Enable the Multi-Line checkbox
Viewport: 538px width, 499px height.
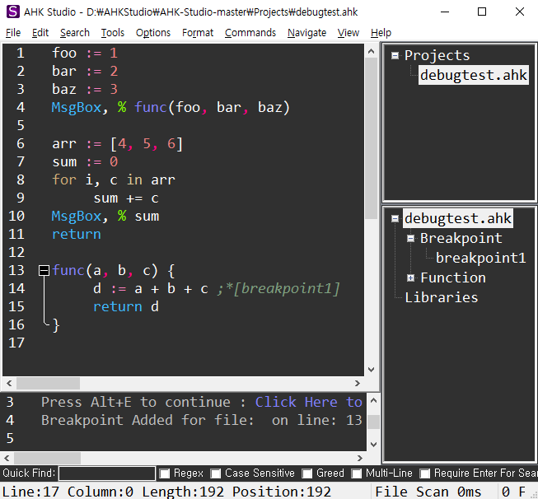[x=357, y=473]
